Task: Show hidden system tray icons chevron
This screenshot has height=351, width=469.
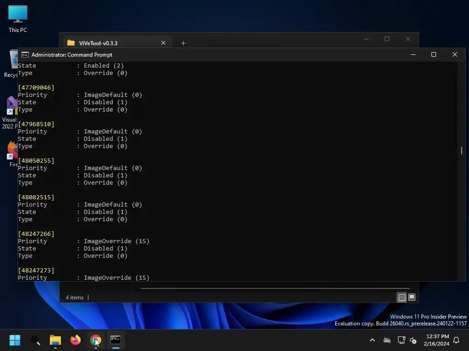Action: (372, 340)
